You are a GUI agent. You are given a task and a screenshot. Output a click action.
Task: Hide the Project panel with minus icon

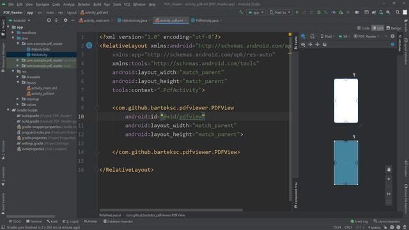(73, 20)
